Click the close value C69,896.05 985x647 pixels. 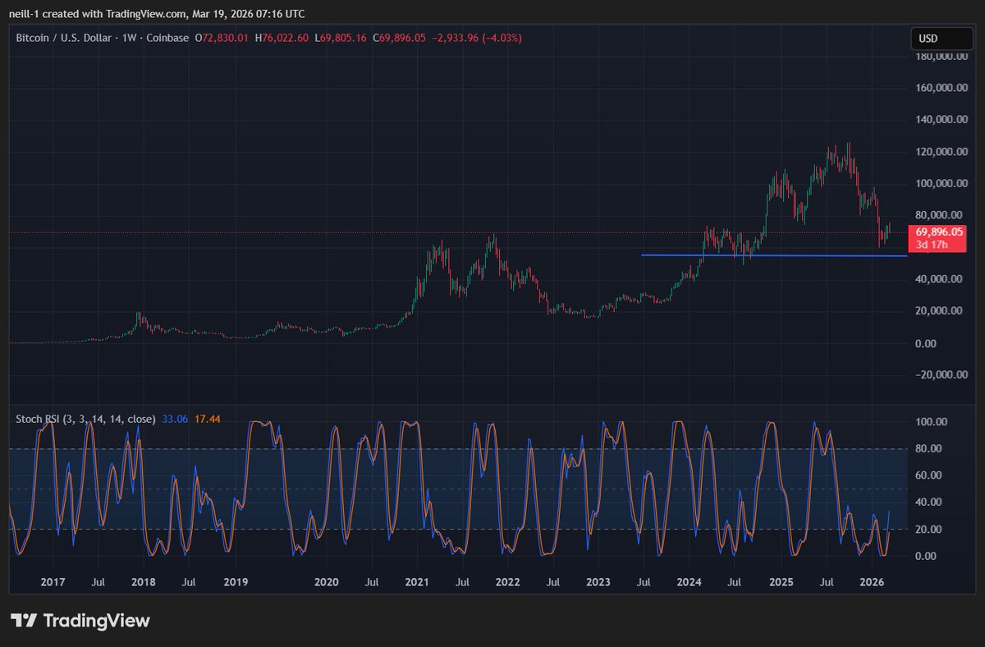[400, 39]
